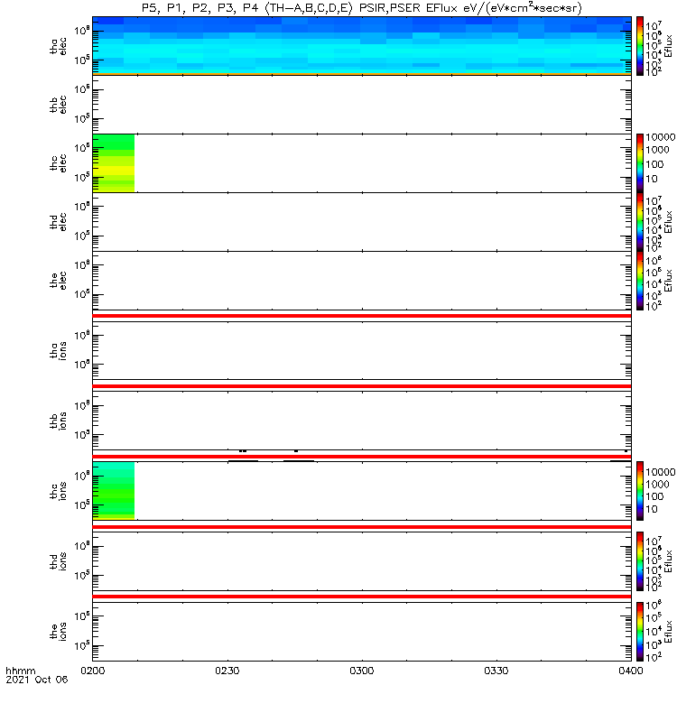Click the plot title with PSIR,PSER EFlux text
The height and width of the screenshot is (722, 677).
tap(362, 8)
